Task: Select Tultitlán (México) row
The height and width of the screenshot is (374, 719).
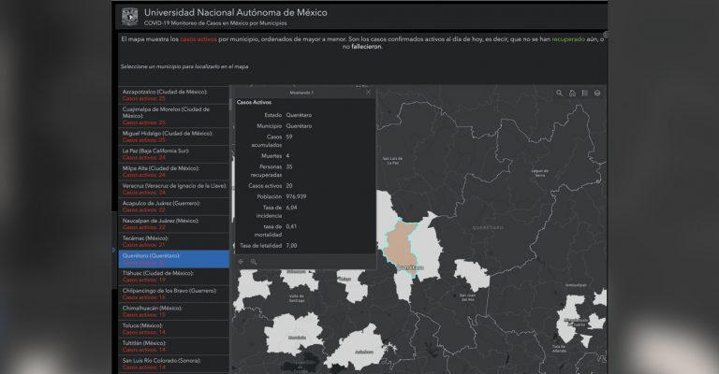Action: 174,346
